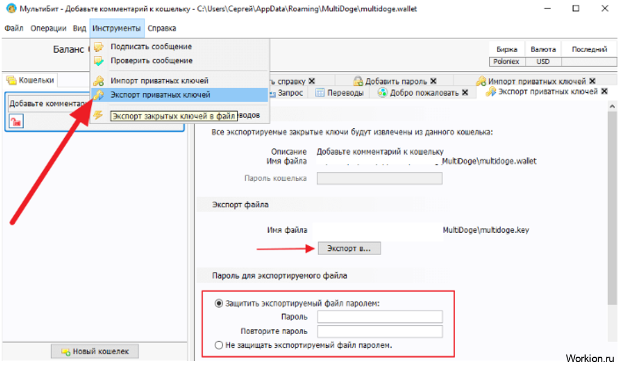Screen dimensions: 618x366
Task: Select 'Protect exported file with password' option
Action: pyautogui.click(x=219, y=303)
